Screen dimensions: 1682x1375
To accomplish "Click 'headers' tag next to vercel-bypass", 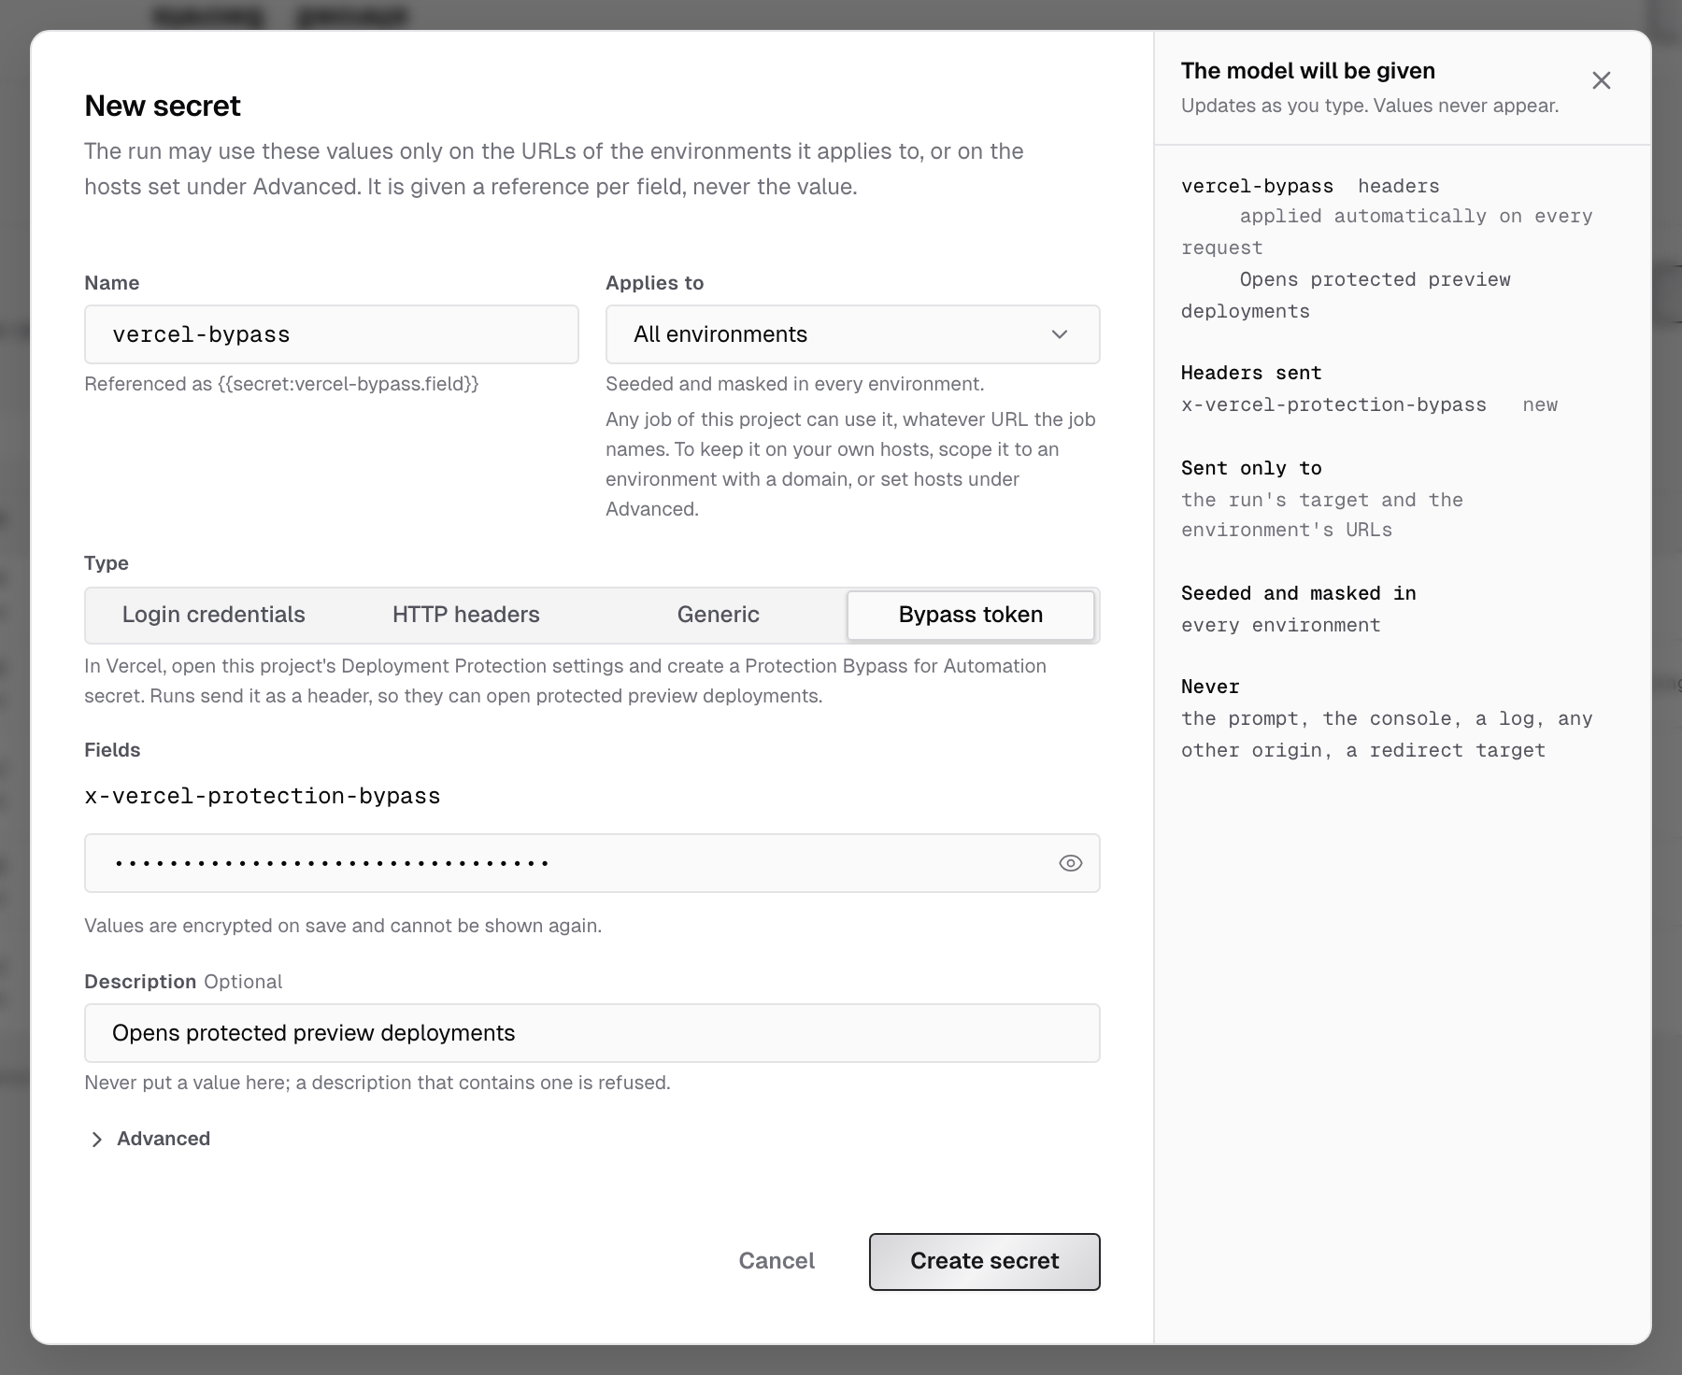I will pyautogui.click(x=1399, y=186).
